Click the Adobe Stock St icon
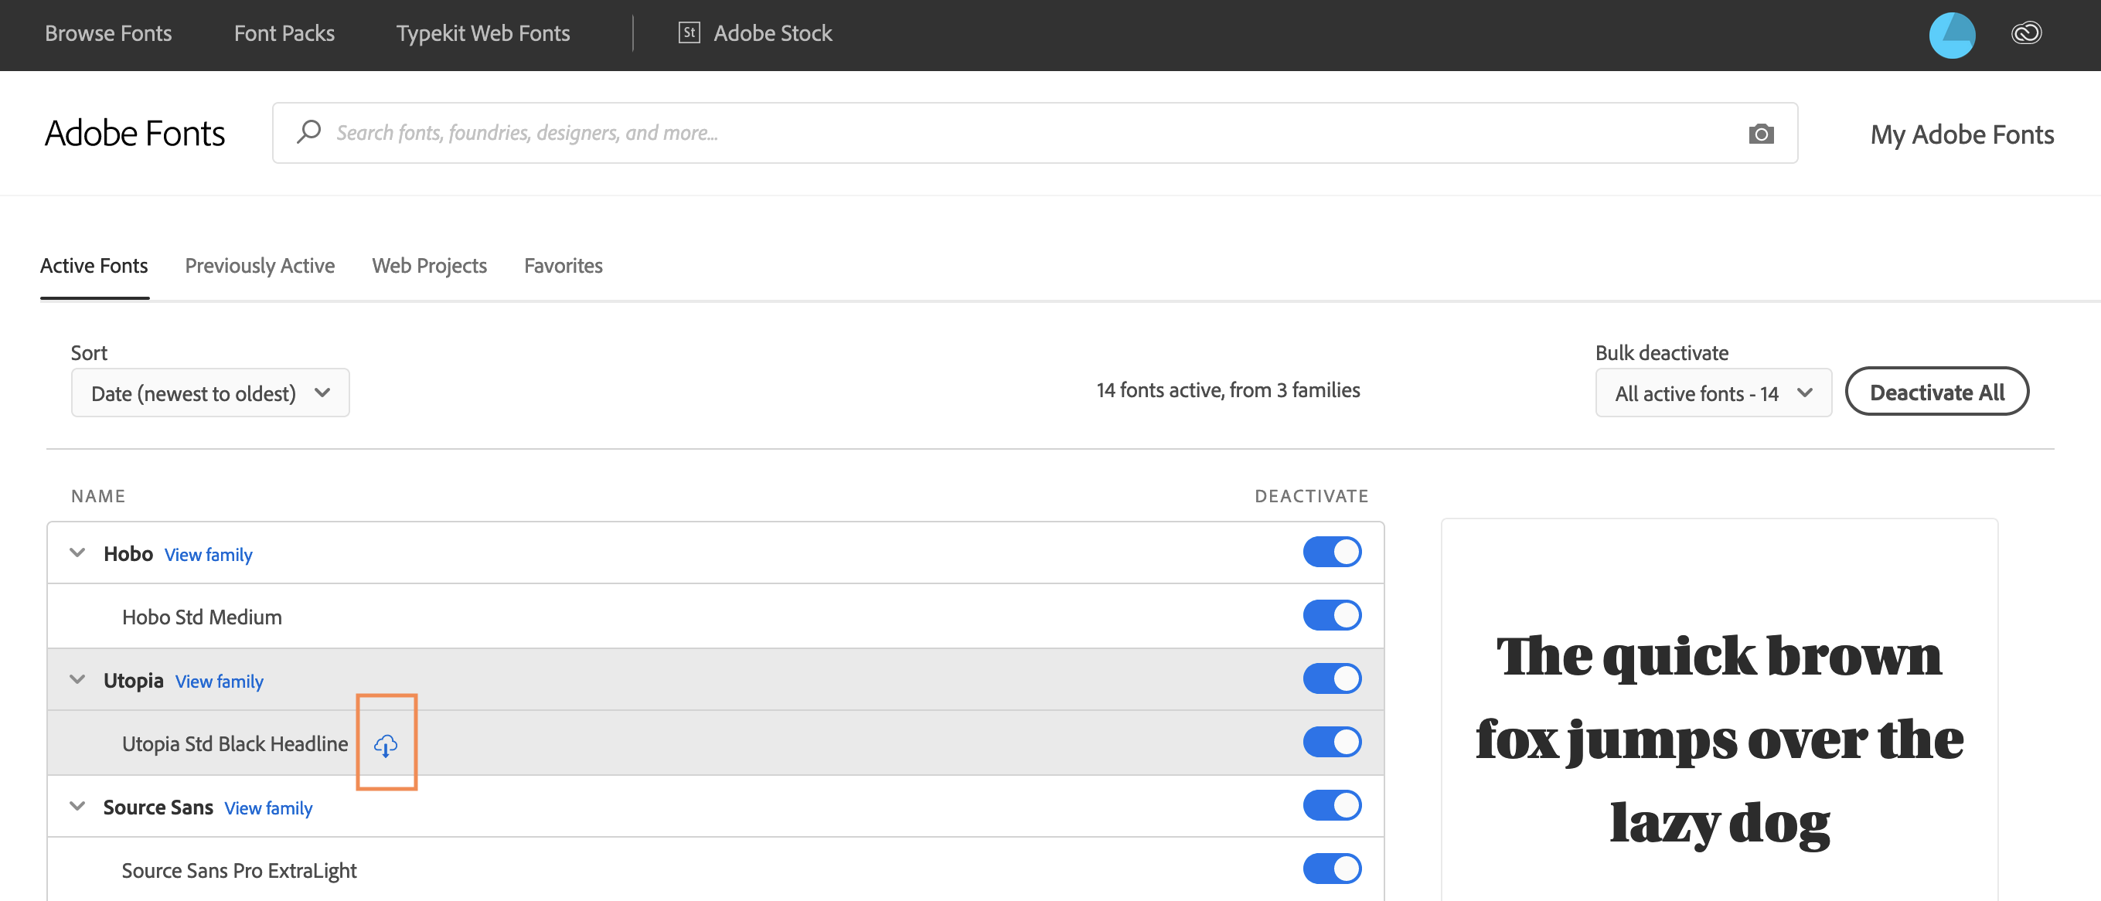The width and height of the screenshot is (2101, 901). (x=690, y=32)
